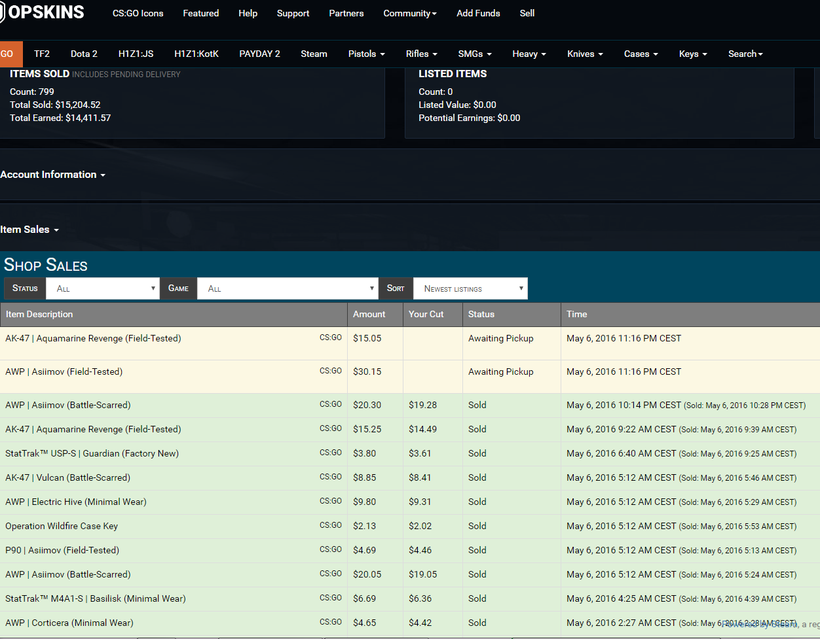Image resolution: width=820 pixels, height=639 pixels.
Task: Click the Time column header
Action: (x=690, y=315)
